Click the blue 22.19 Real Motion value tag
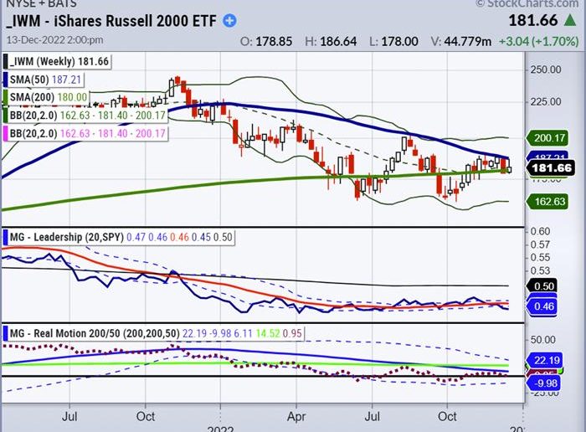The height and width of the screenshot is (432, 586). point(544,361)
